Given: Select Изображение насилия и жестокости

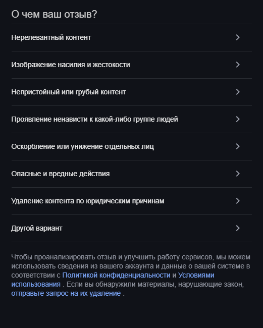Looking at the screenshot, I should point(131,65).
